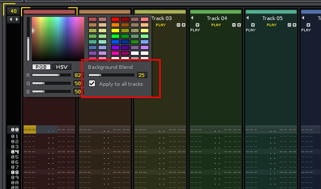321x189 pixels.
Task: Click the orange color bar of second track
Action: 105,12
